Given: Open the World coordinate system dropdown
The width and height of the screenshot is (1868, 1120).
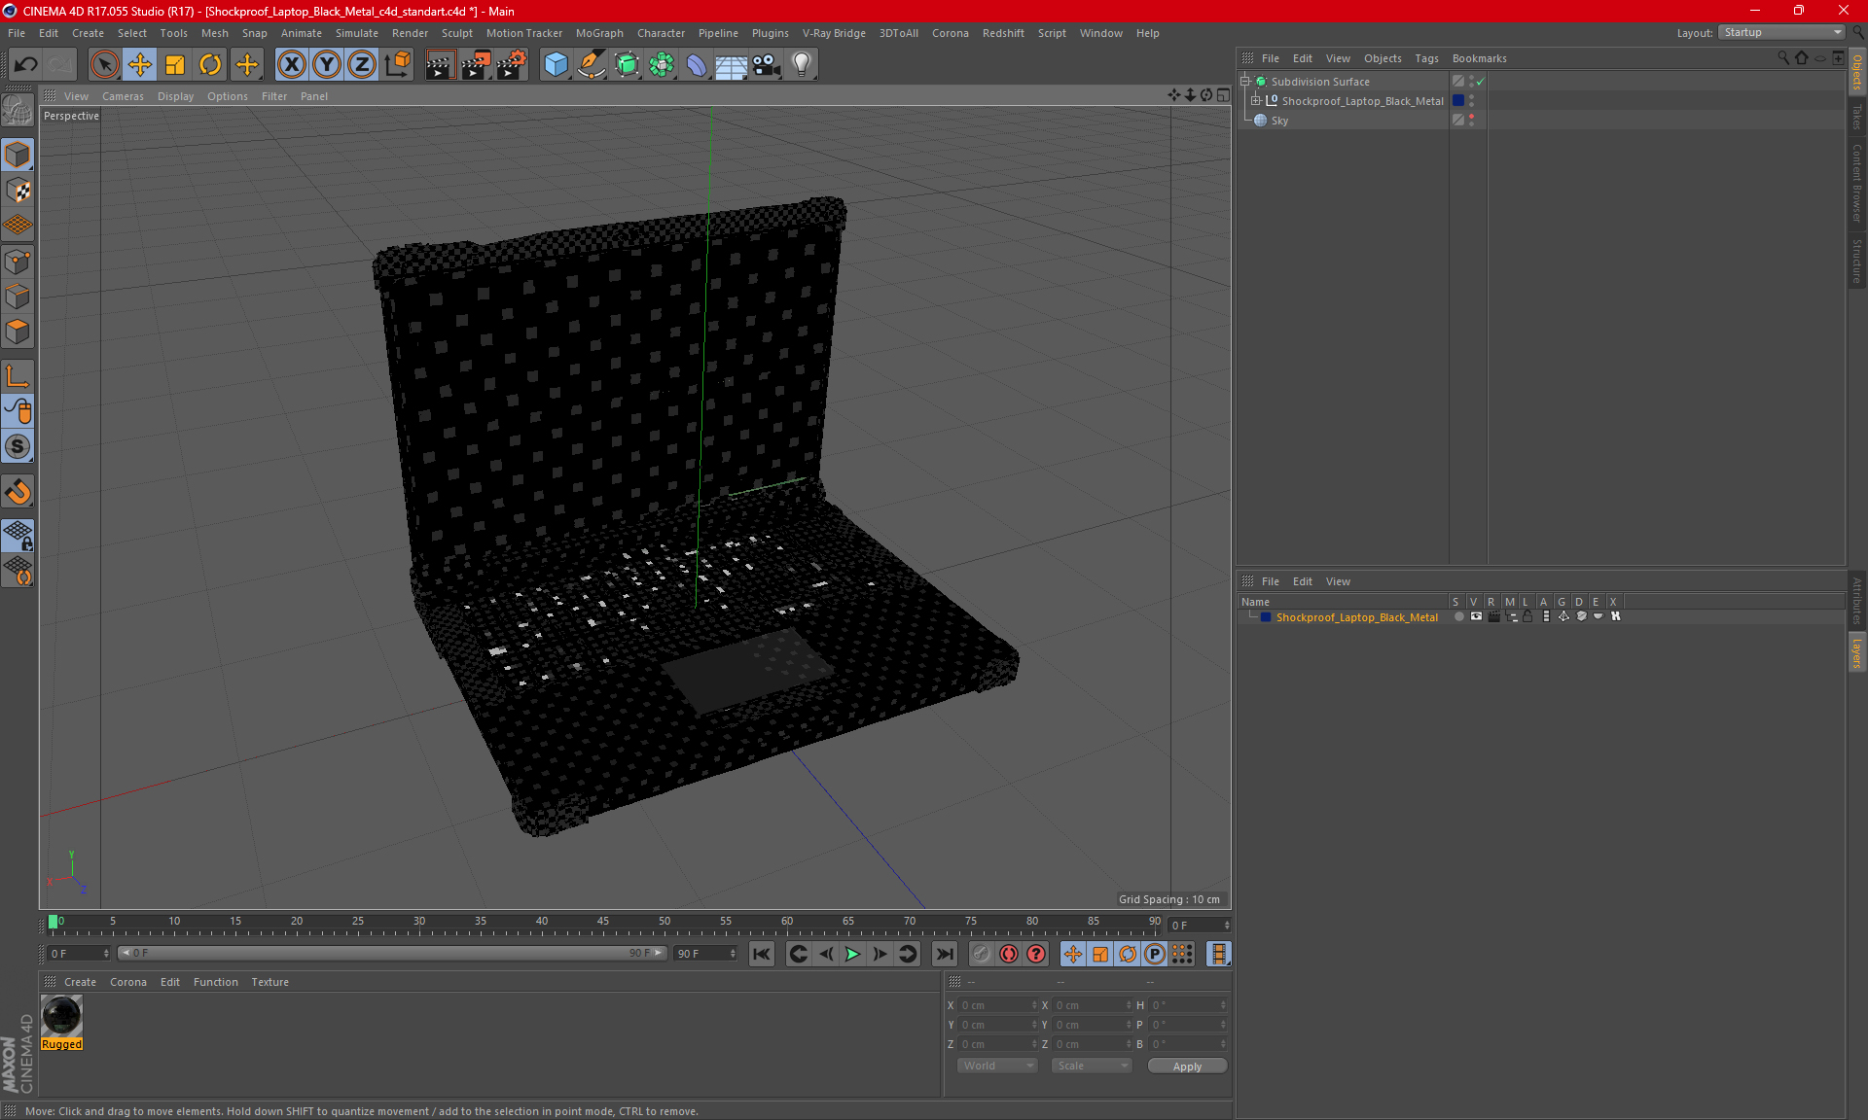Looking at the screenshot, I should (x=997, y=1066).
